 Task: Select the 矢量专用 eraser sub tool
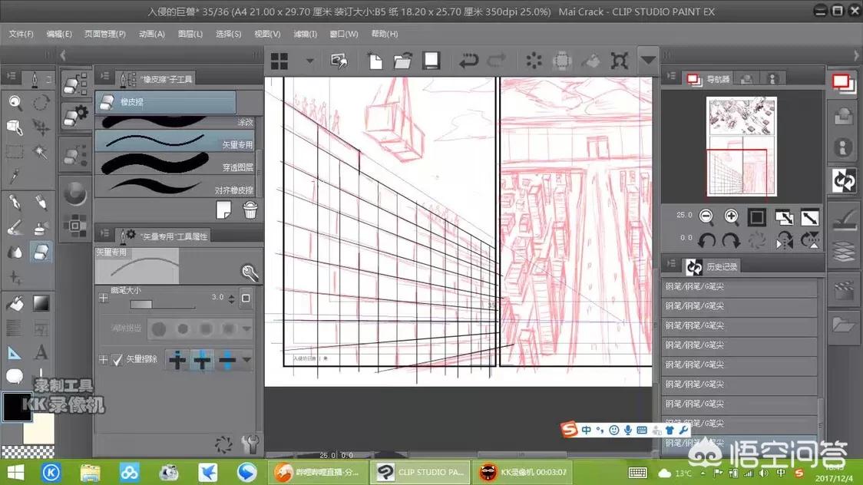(x=175, y=141)
